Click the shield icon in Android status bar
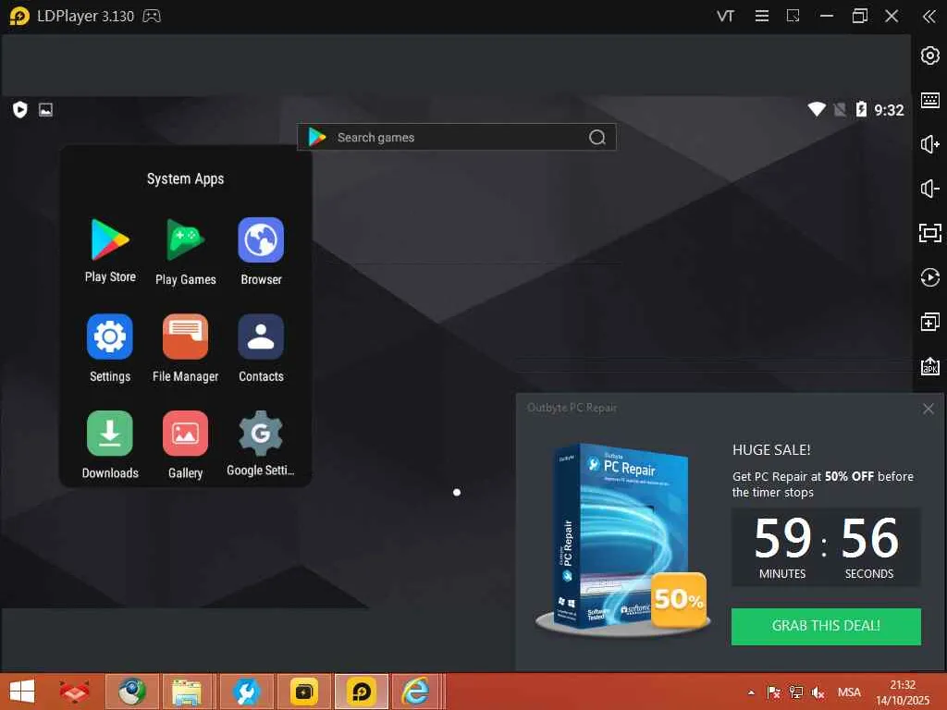The height and width of the screenshot is (710, 947). (x=20, y=110)
